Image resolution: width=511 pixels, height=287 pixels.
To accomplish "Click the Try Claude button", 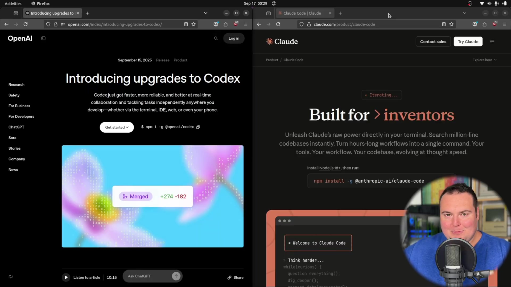I will click(468, 41).
